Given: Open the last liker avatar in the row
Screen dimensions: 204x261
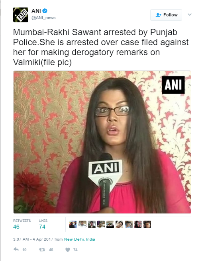Looking at the screenshot, I should [147, 224].
